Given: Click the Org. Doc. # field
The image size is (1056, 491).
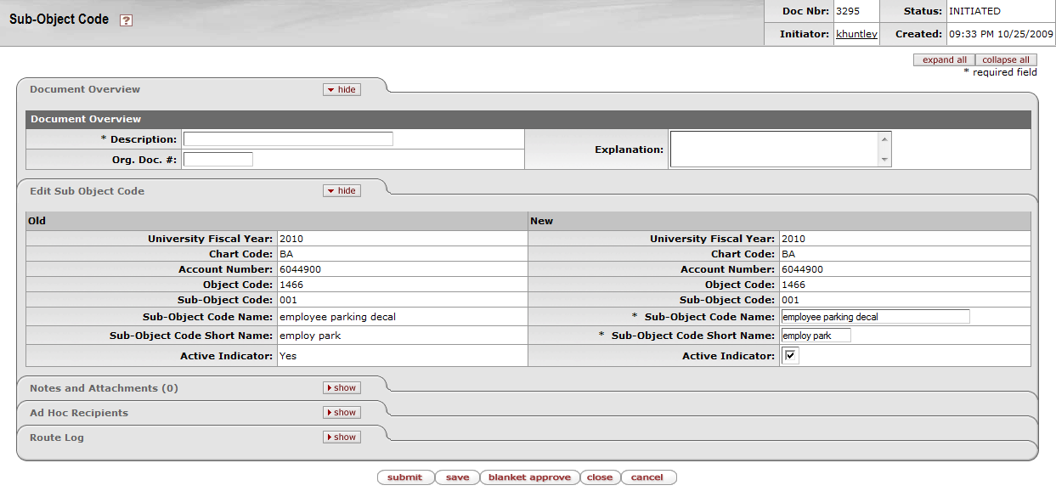Looking at the screenshot, I should pyautogui.click(x=218, y=159).
